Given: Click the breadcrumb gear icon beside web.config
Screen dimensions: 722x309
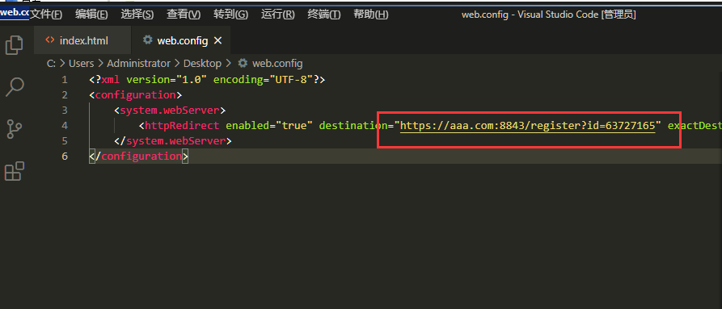Looking at the screenshot, I should click(x=243, y=63).
